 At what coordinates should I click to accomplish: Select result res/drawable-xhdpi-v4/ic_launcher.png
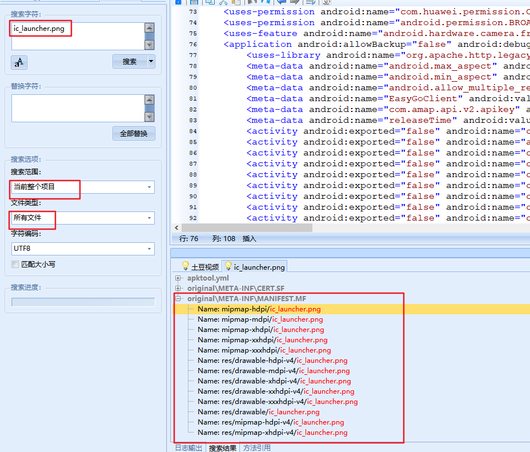(274, 381)
